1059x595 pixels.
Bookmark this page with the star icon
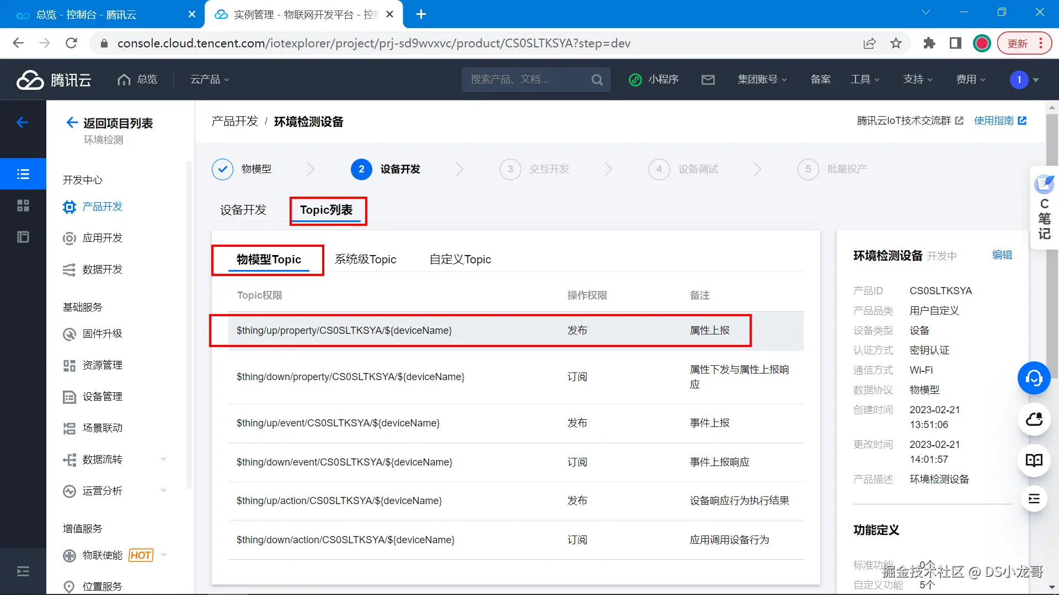[x=896, y=44]
